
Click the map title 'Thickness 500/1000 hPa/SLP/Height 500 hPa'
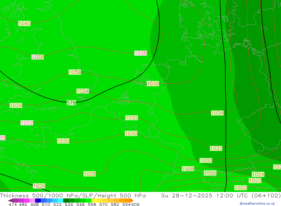click(73, 195)
